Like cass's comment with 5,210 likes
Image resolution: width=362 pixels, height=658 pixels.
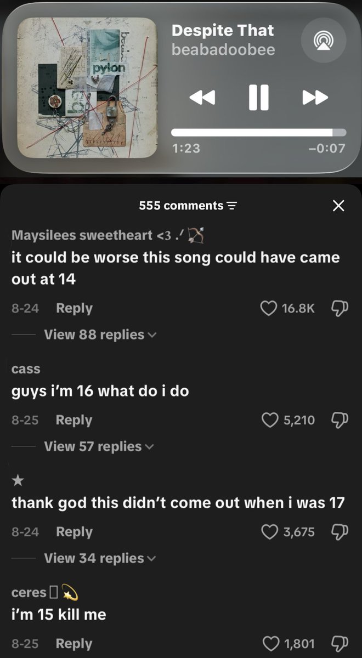pos(270,421)
